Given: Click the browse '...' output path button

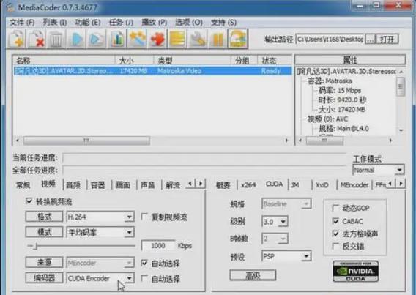Looking at the screenshot, I should 371,40.
